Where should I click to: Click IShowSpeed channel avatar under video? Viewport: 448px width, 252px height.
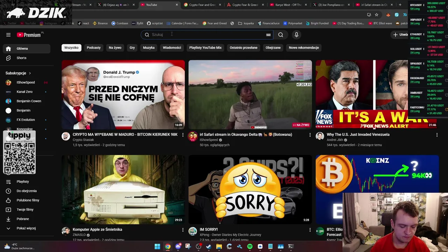pos(193,136)
